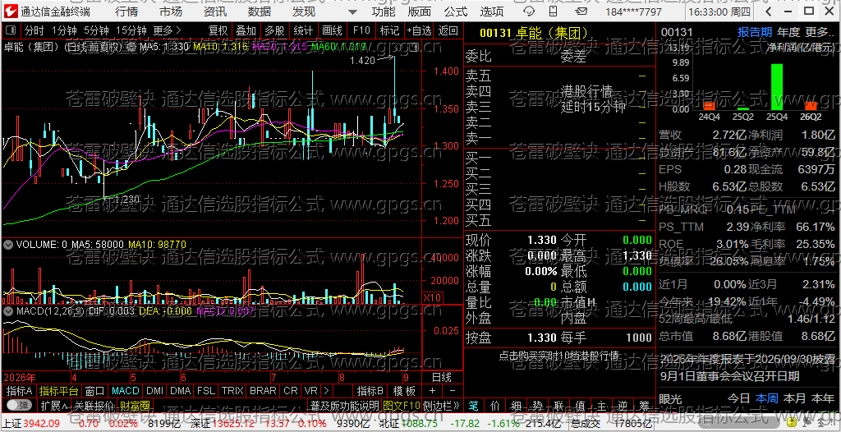Click the settings icon beside 日线前复权
841x432 pixels.
tap(132, 47)
